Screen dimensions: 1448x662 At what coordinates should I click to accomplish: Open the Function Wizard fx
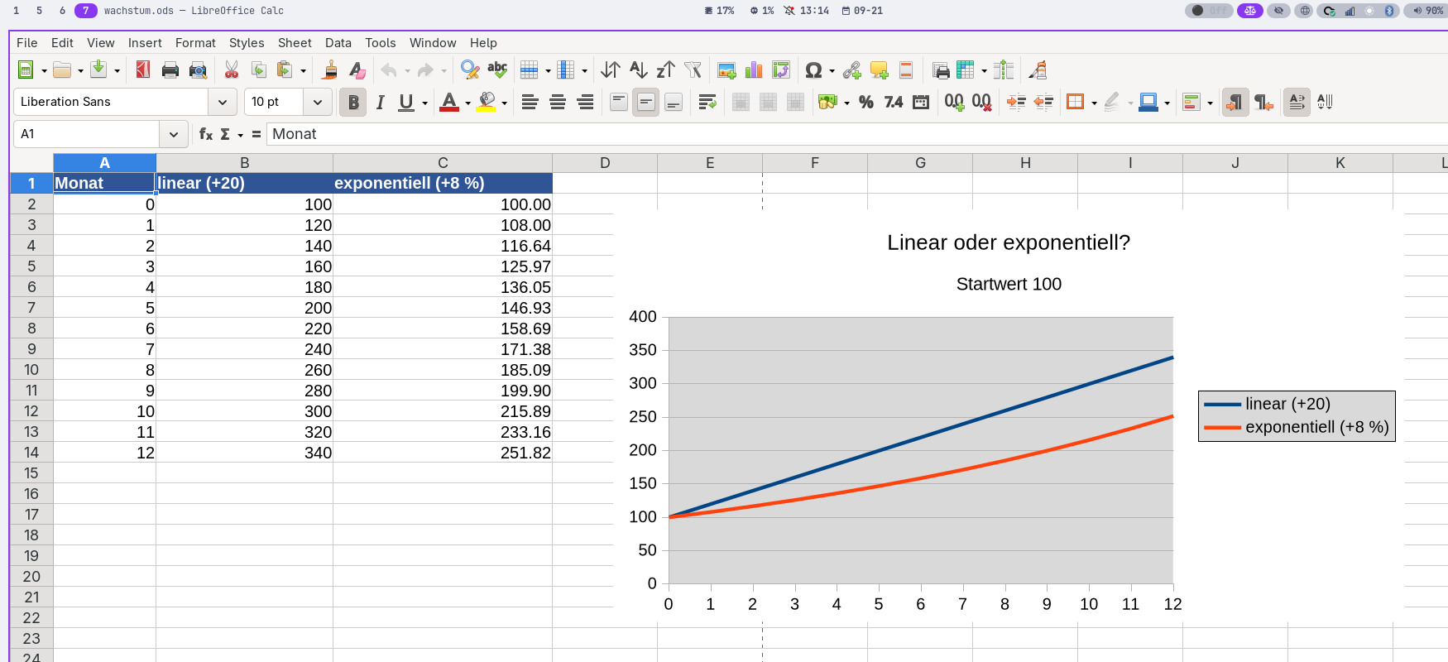(x=206, y=134)
